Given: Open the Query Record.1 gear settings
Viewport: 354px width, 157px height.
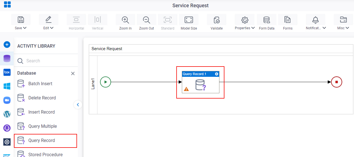Looking at the screenshot, I should pos(217,74).
